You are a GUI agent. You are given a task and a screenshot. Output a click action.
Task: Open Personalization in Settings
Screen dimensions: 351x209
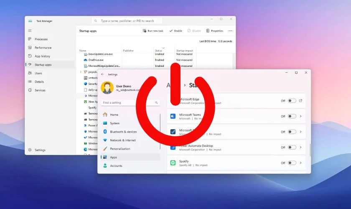[x=131, y=148]
